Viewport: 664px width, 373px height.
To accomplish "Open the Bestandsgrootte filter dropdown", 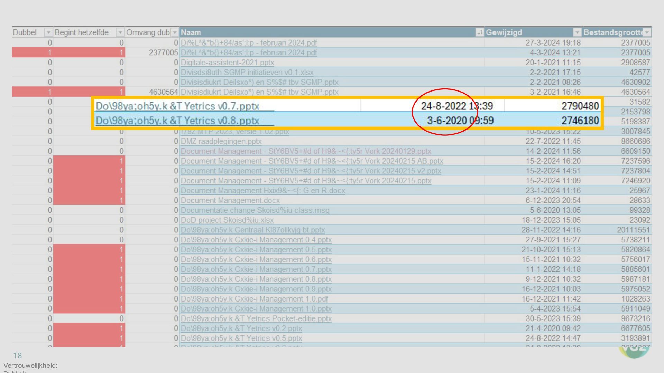I will (x=647, y=32).
